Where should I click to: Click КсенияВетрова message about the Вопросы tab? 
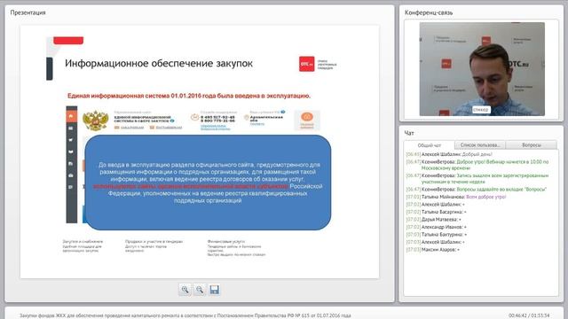[476, 189]
